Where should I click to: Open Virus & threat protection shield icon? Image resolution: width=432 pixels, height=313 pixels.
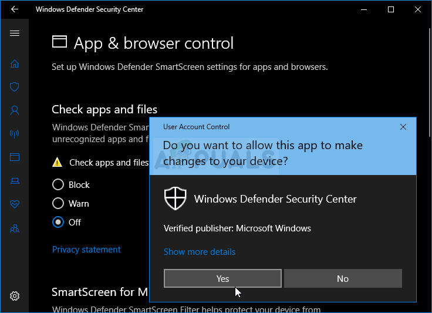point(15,87)
